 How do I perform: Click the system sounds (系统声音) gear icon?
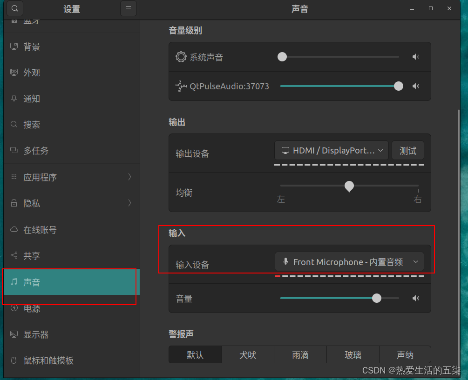pyautogui.click(x=181, y=57)
